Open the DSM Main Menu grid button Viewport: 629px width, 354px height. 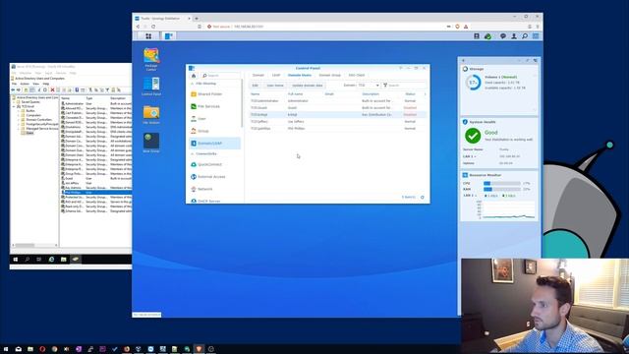point(148,36)
